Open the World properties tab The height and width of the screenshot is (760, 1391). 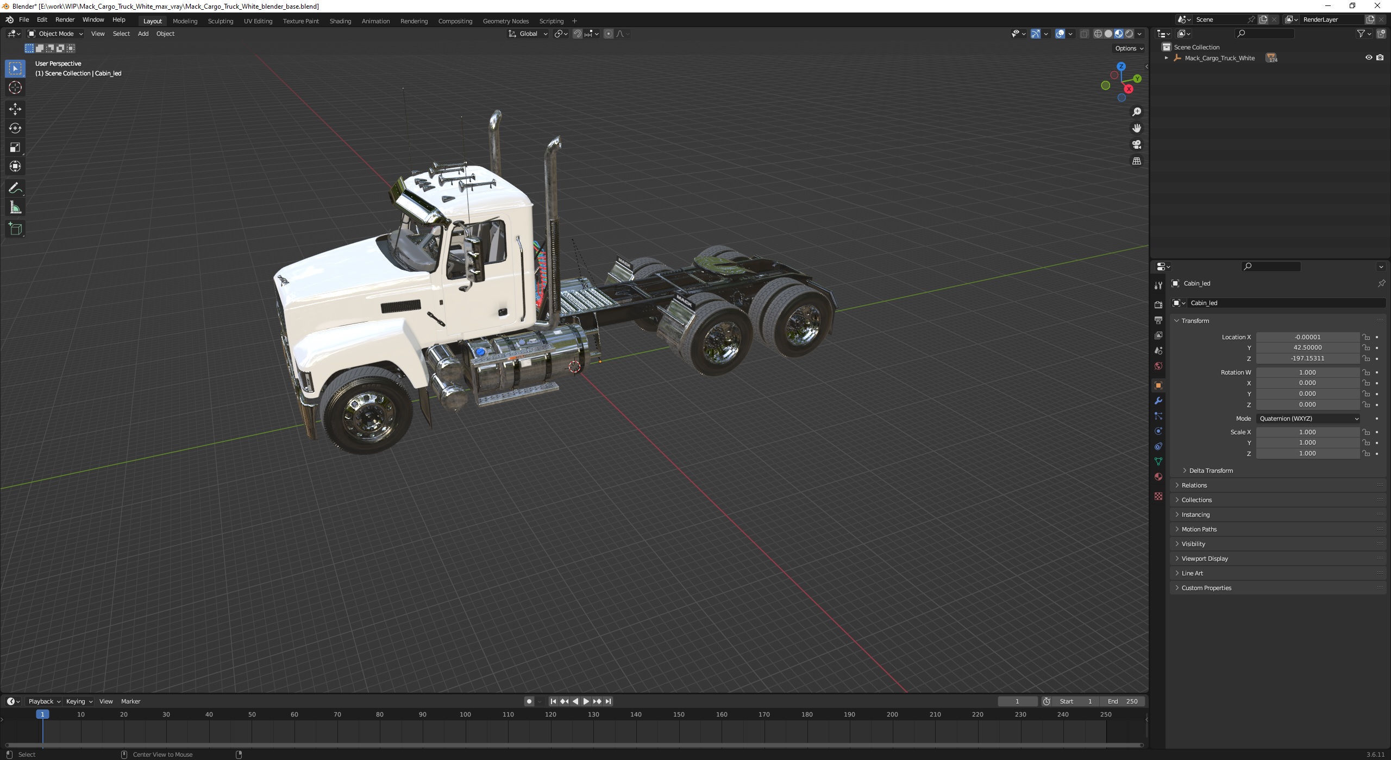1158,366
